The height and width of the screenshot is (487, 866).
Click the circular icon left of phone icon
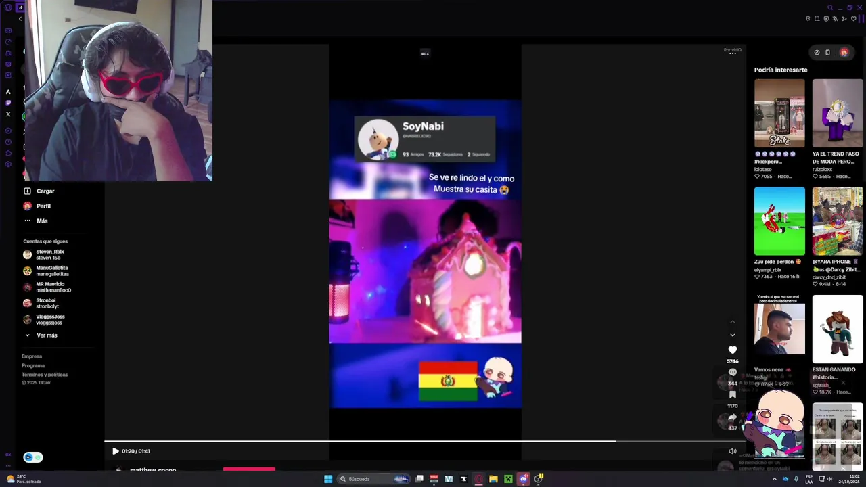click(x=817, y=52)
